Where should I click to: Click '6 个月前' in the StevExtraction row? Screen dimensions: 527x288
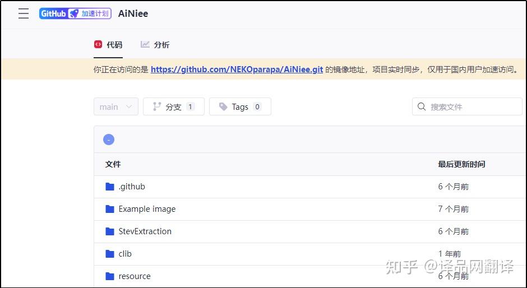click(x=454, y=231)
